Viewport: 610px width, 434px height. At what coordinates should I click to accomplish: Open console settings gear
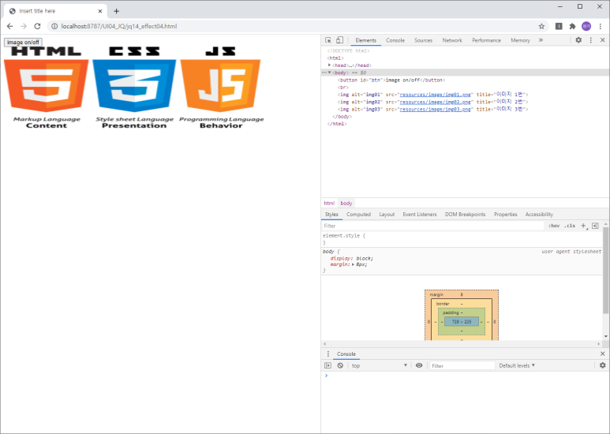click(x=603, y=365)
